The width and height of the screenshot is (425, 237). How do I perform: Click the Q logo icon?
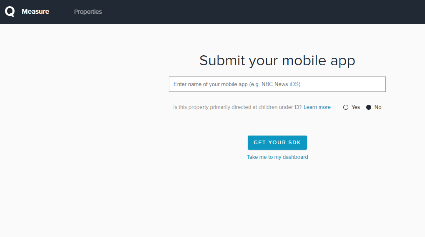coord(10,12)
